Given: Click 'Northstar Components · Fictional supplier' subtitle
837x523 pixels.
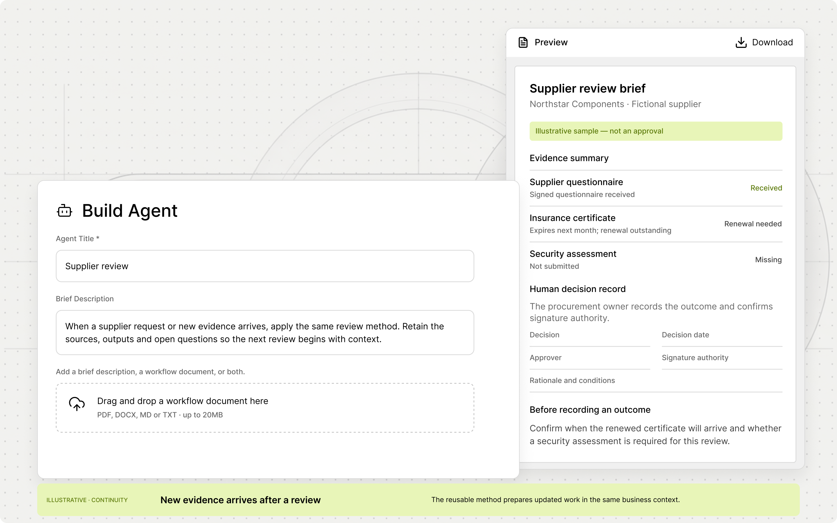Looking at the screenshot, I should [615, 104].
